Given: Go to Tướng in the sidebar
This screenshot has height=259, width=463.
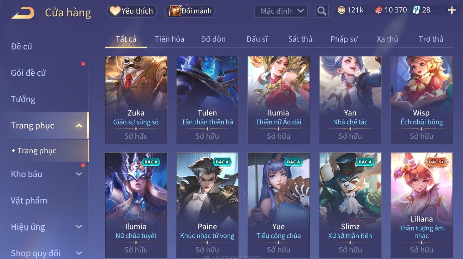Looking at the screenshot, I should point(23,99).
